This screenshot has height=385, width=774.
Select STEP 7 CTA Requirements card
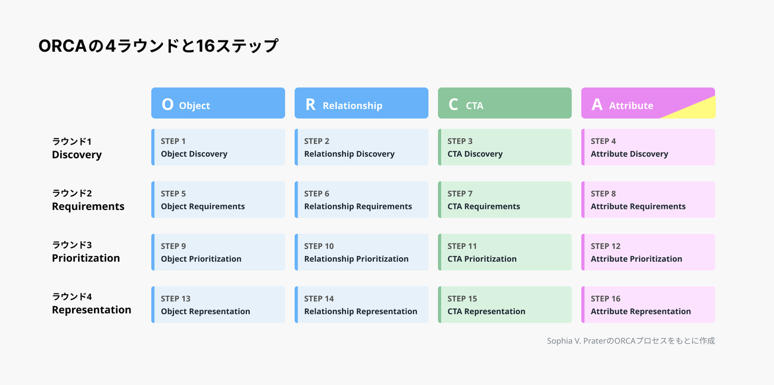pyautogui.click(x=505, y=199)
